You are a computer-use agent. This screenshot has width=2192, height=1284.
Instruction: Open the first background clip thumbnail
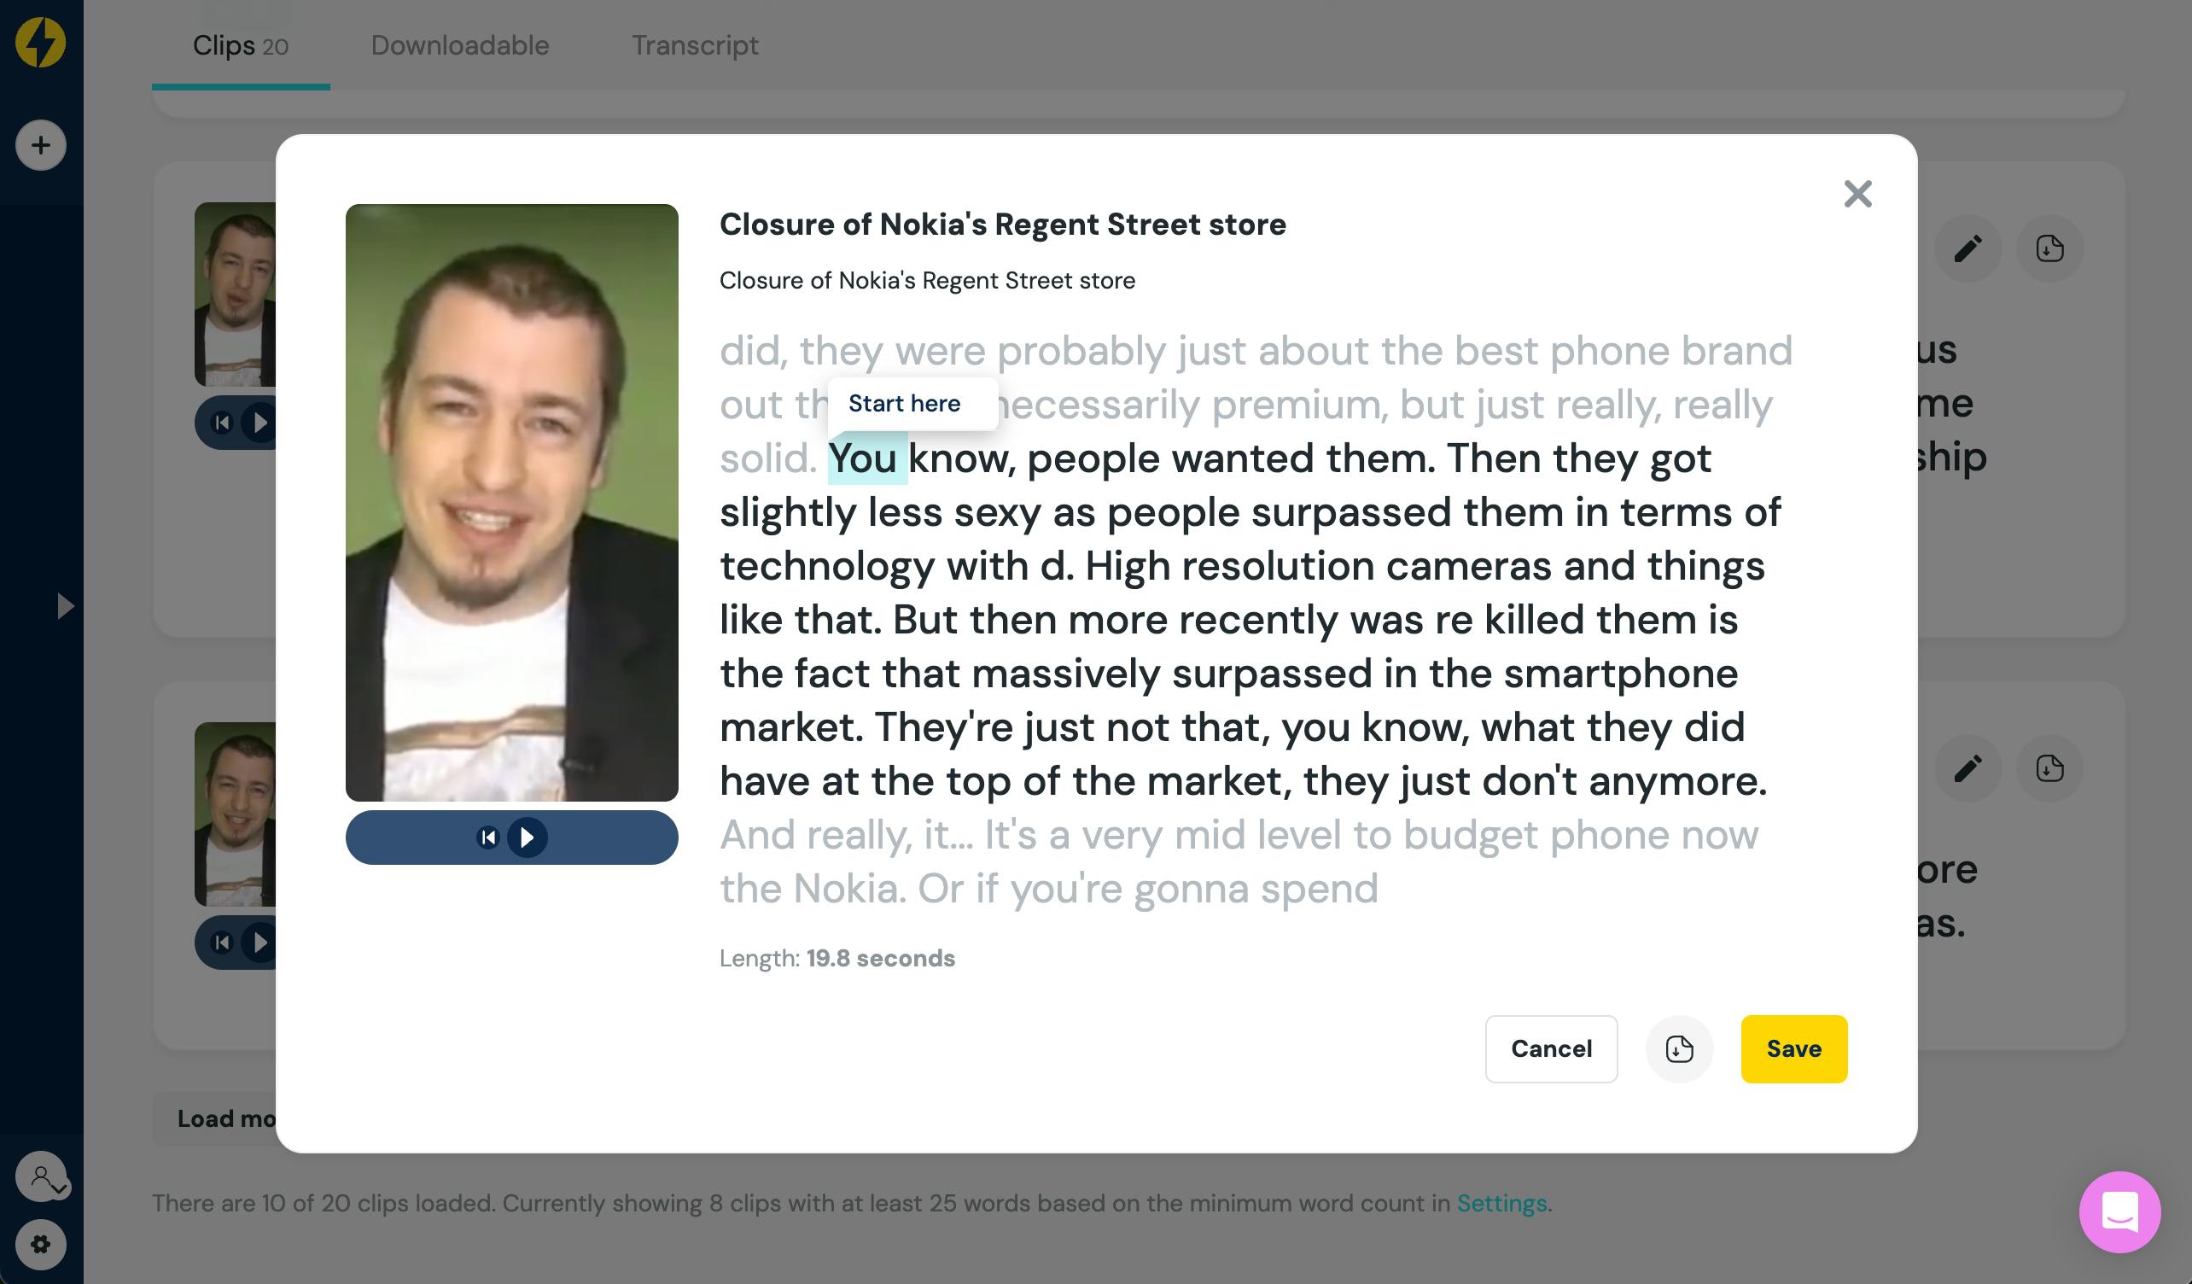click(x=235, y=294)
